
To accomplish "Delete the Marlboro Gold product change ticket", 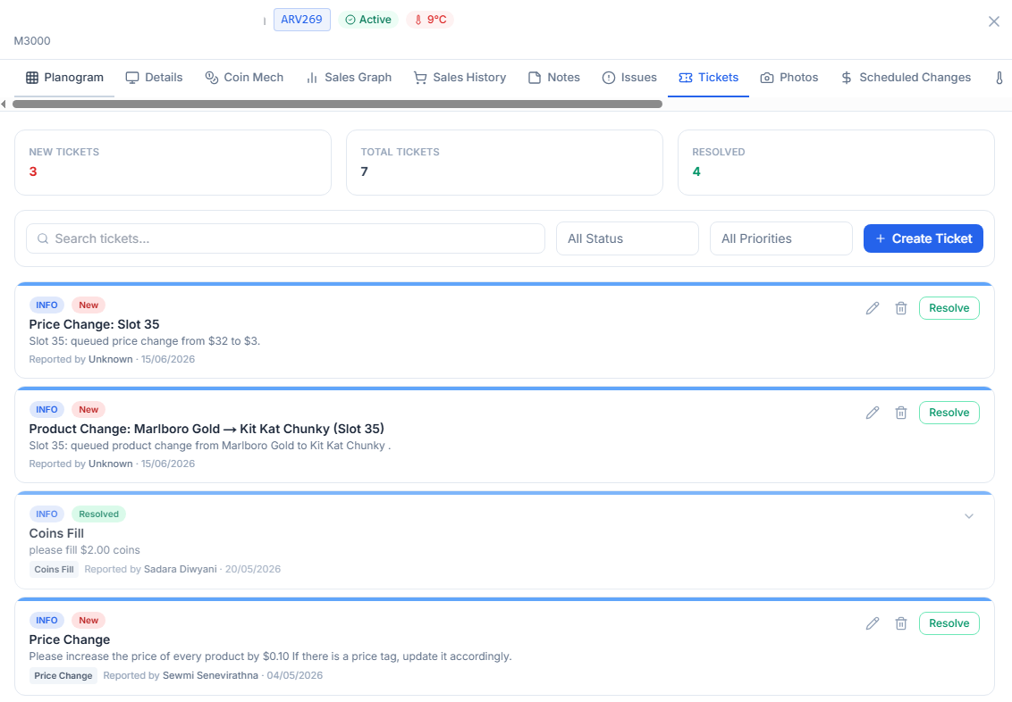I will 901,413.
